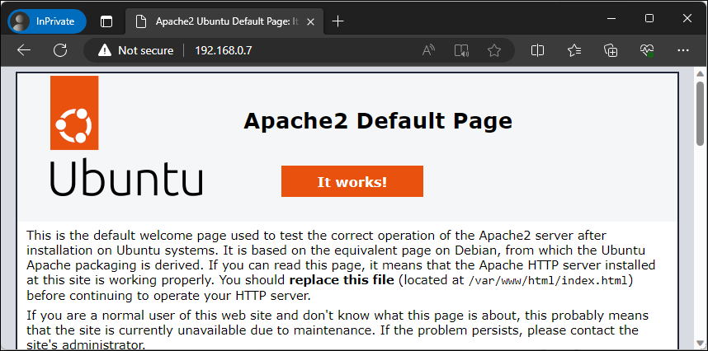Select the Apache2 Ubuntu Default Page tab
708x351 pixels.
224,21
